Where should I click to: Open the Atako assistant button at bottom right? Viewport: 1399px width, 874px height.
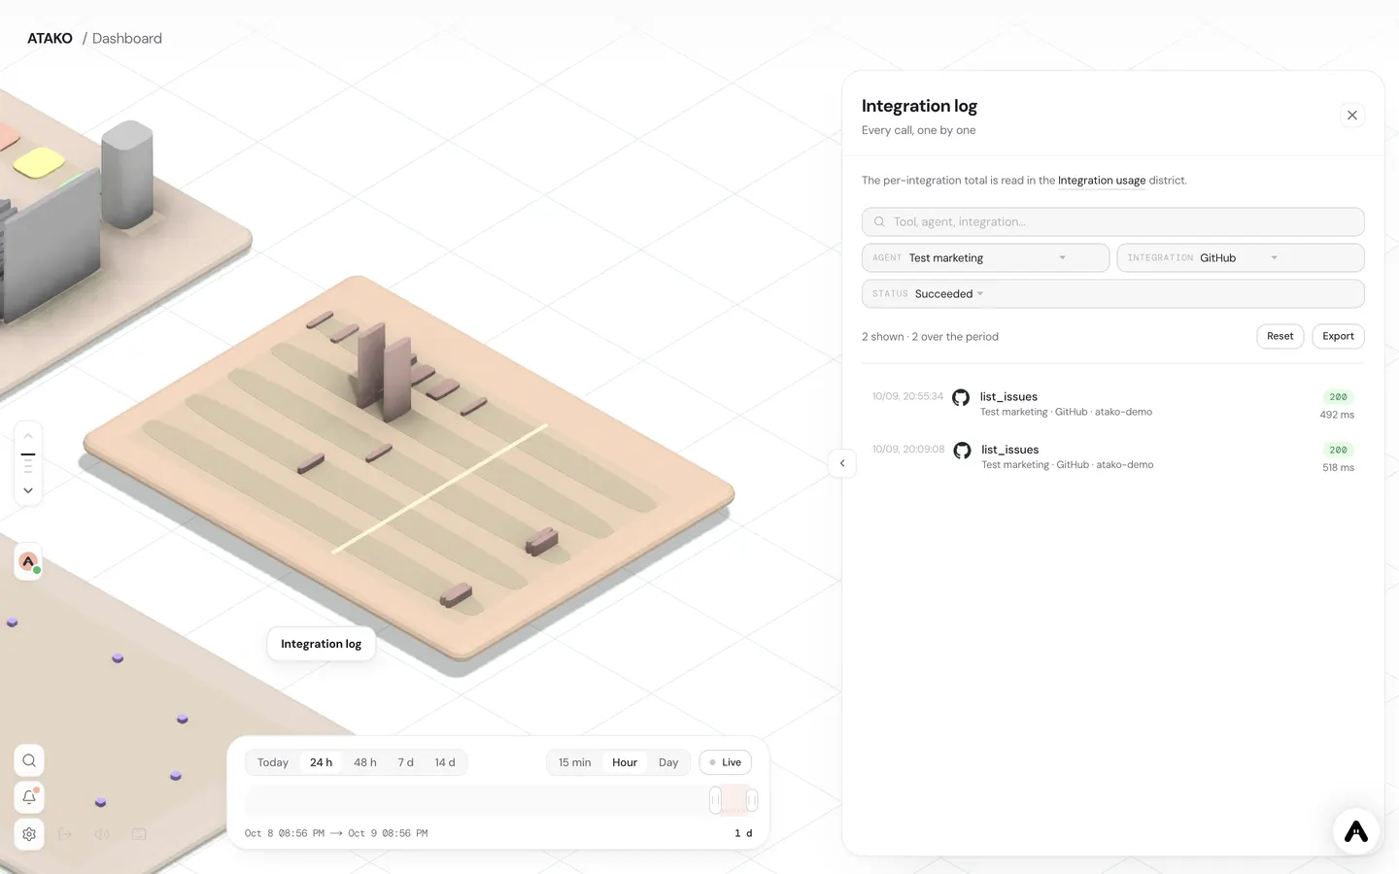pos(1356,831)
